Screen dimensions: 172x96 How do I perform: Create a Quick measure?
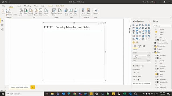pos(89,12)
